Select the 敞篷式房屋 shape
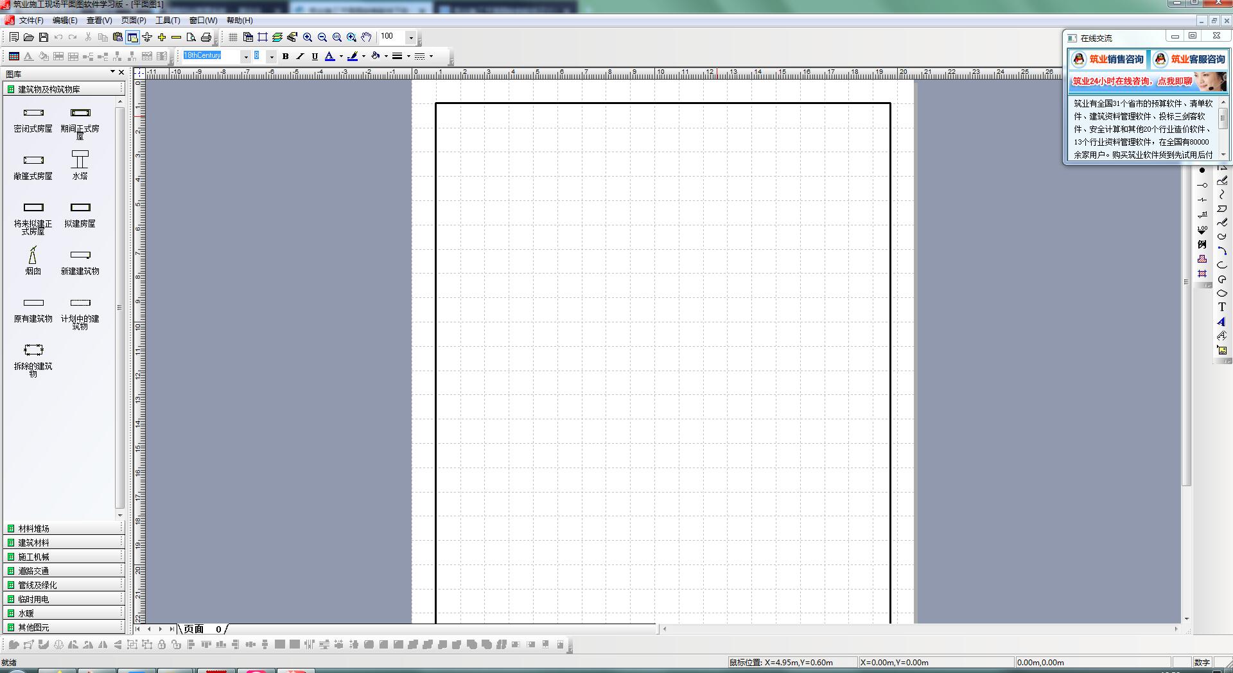 tap(33, 167)
